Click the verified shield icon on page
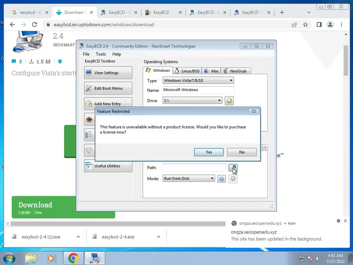The height and width of the screenshot is (265, 353). point(60,61)
